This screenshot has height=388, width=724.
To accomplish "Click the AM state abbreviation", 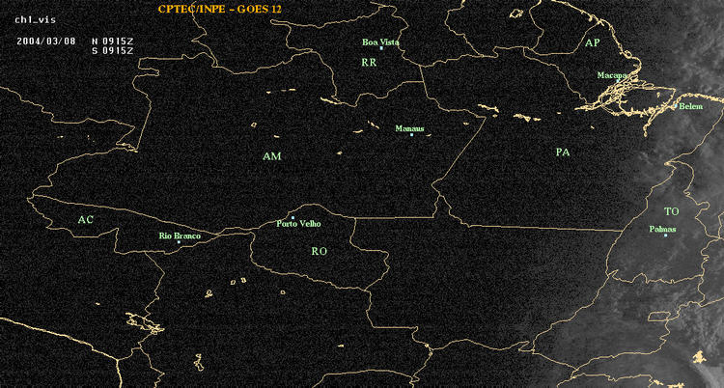I will pos(272,156).
